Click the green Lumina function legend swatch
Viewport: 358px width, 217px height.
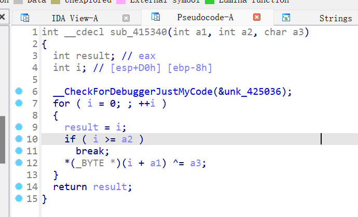[x=210, y=2]
